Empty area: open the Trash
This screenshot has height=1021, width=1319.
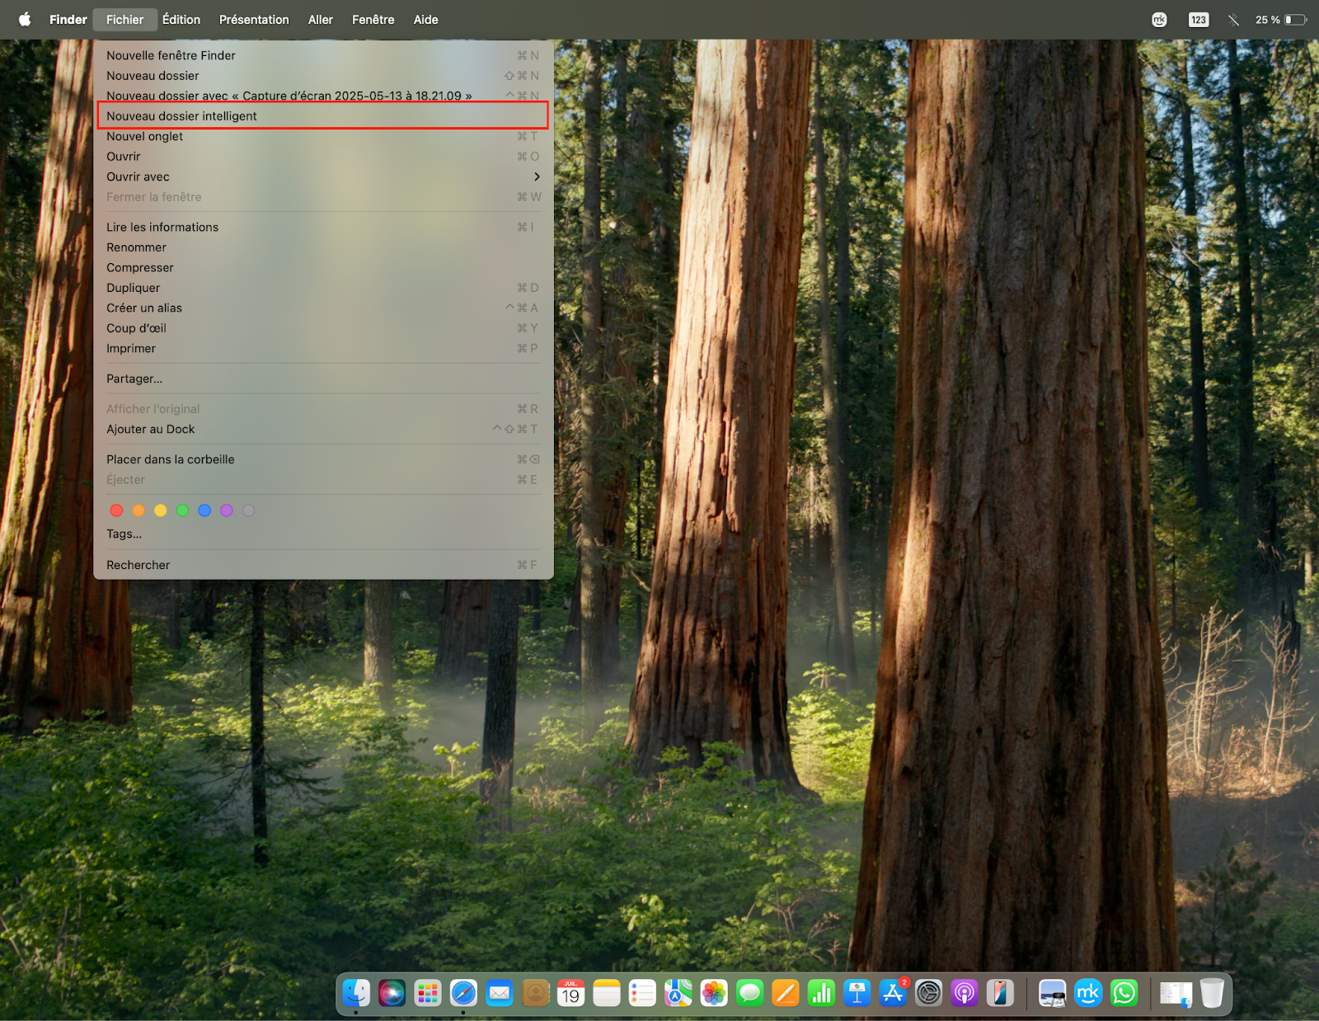[x=1212, y=993]
